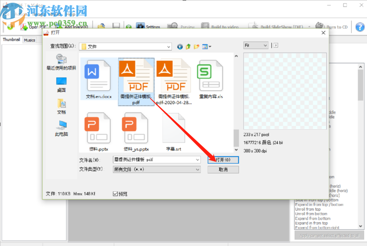Viewport: 367px width, 246px height.
Task: Click the back navigation icon in dialog
Action: coord(180,47)
